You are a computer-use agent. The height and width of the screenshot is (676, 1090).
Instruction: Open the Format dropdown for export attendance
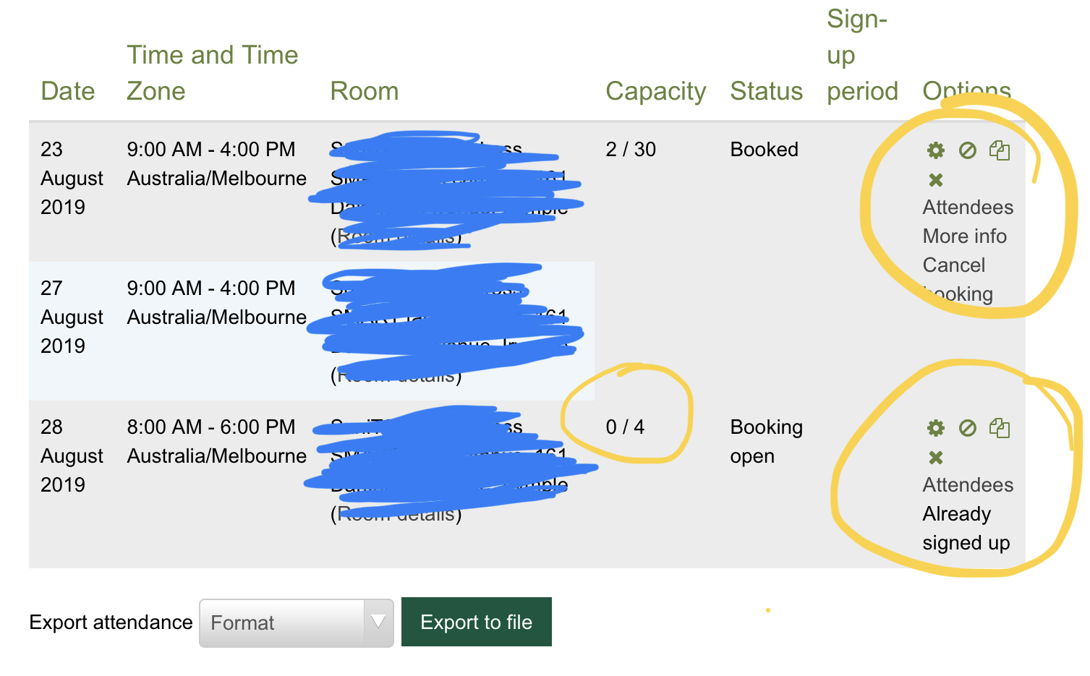tap(297, 622)
